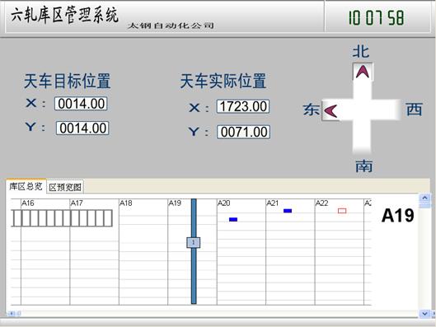Viewport: 436px width, 327px height.
Task: Click the vertical scrollbar down arrow
Action: point(424,313)
